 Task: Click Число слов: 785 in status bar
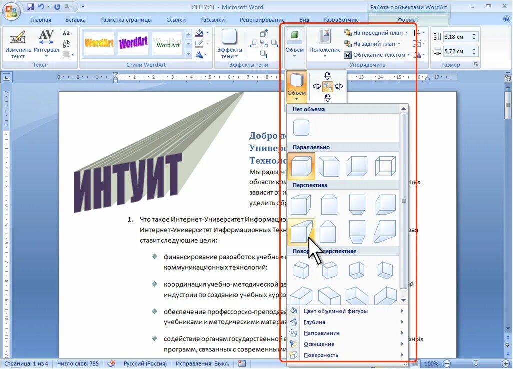78,364
